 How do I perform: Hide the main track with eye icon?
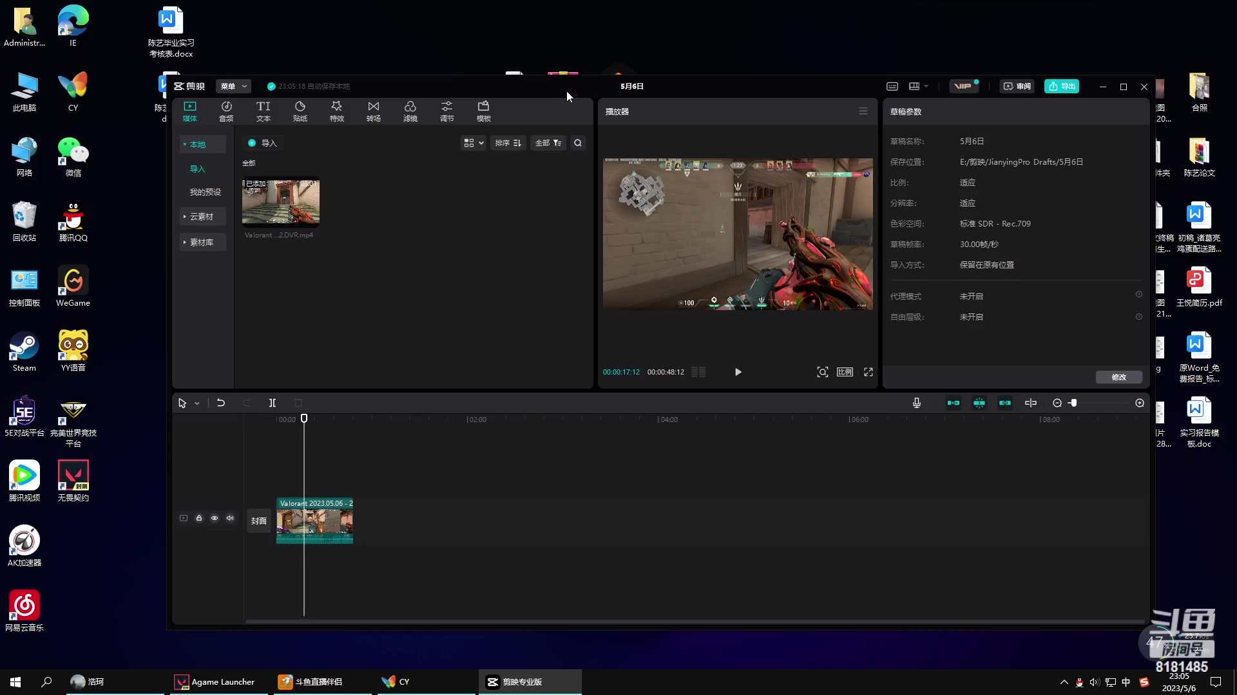(215, 518)
